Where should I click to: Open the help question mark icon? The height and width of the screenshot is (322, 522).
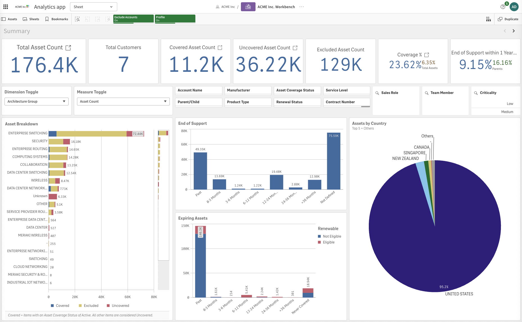(x=503, y=7)
